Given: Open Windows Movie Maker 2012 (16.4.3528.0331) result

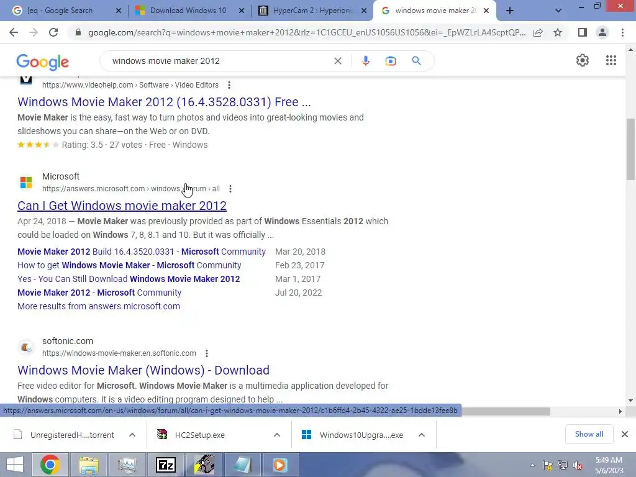Looking at the screenshot, I should [164, 102].
